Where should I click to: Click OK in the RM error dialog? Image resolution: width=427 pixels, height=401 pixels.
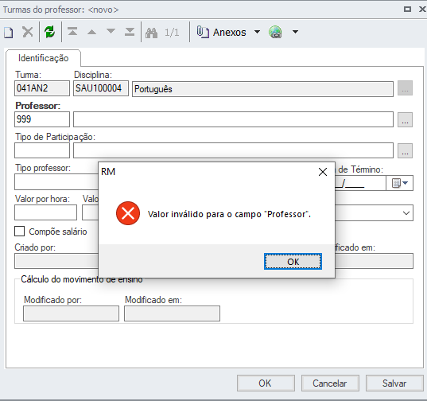click(x=293, y=262)
